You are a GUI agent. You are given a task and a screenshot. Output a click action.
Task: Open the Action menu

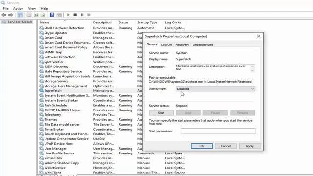18,9
